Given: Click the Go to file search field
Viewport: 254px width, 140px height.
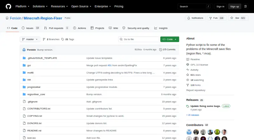Looking at the screenshot, I should 139,39.
